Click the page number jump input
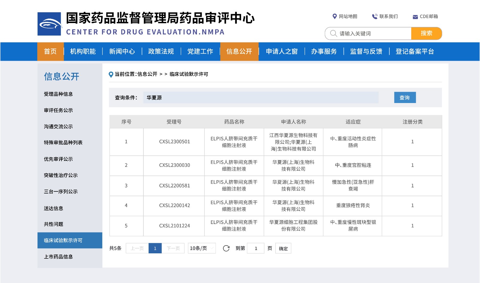Screen dimensions: 480x283 256,248
